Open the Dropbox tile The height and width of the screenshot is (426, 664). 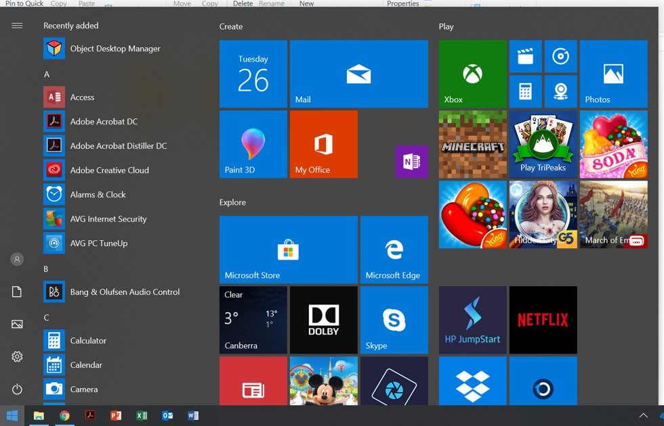(x=473, y=381)
